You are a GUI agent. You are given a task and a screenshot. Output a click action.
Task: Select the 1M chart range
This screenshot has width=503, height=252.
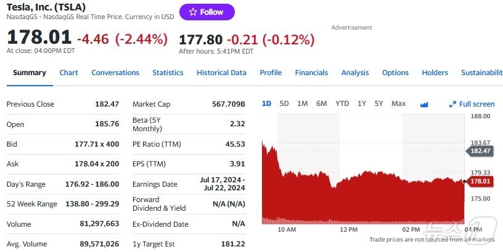(302, 104)
